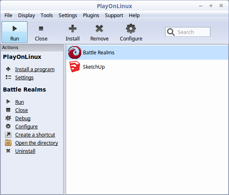Maximize the PlayOnLinux window
Screen dimensions: 229x195
coord(211,6)
